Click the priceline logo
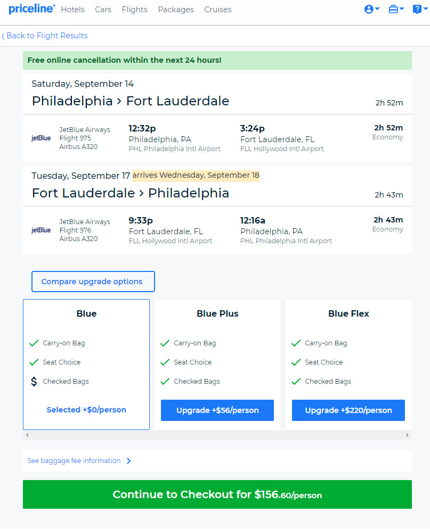The height and width of the screenshot is (529, 430). pyautogui.click(x=31, y=9)
